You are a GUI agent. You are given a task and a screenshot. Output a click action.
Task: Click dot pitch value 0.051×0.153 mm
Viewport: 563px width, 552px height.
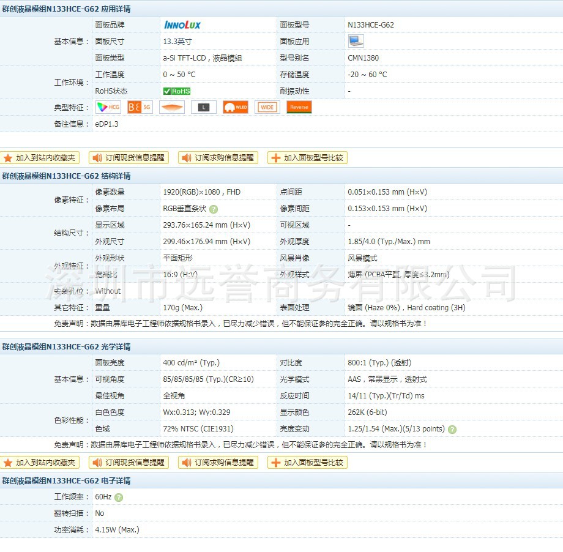point(387,192)
